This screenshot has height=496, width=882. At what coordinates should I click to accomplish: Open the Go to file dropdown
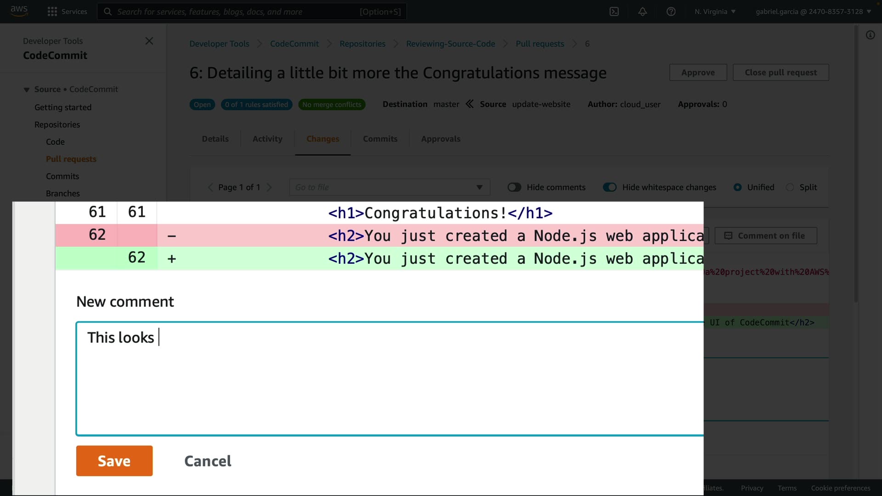[x=390, y=187]
